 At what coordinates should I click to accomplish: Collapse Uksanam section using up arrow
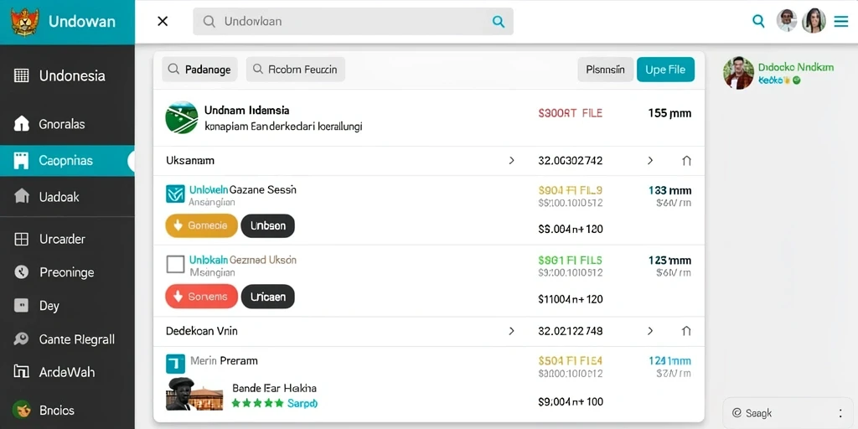tap(687, 161)
